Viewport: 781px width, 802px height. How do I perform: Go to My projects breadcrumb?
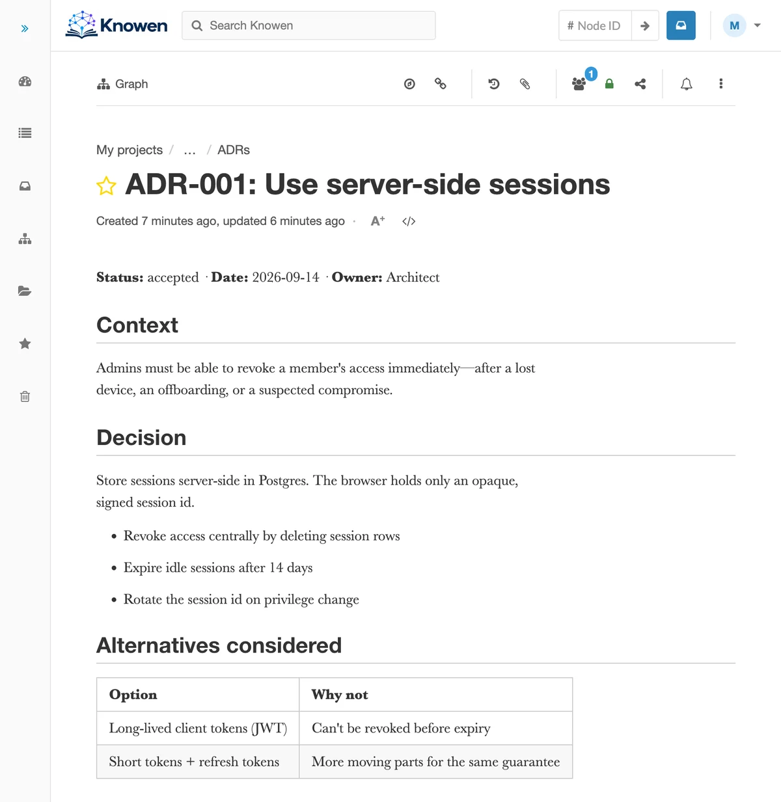(130, 150)
